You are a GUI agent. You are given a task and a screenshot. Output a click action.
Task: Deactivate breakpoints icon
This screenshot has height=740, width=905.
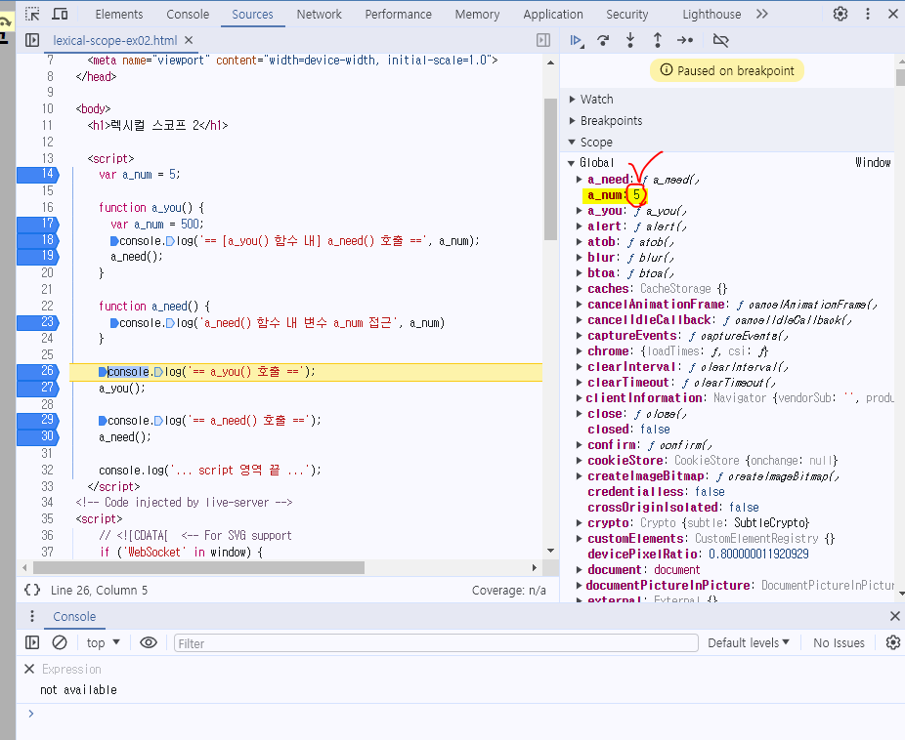[x=721, y=40]
